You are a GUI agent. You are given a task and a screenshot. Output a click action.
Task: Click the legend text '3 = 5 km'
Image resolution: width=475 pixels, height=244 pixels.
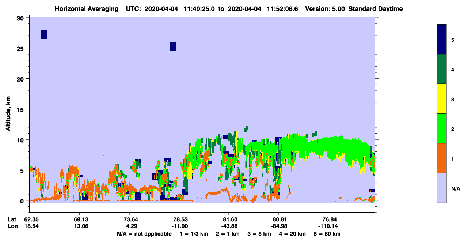(x=259, y=234)
